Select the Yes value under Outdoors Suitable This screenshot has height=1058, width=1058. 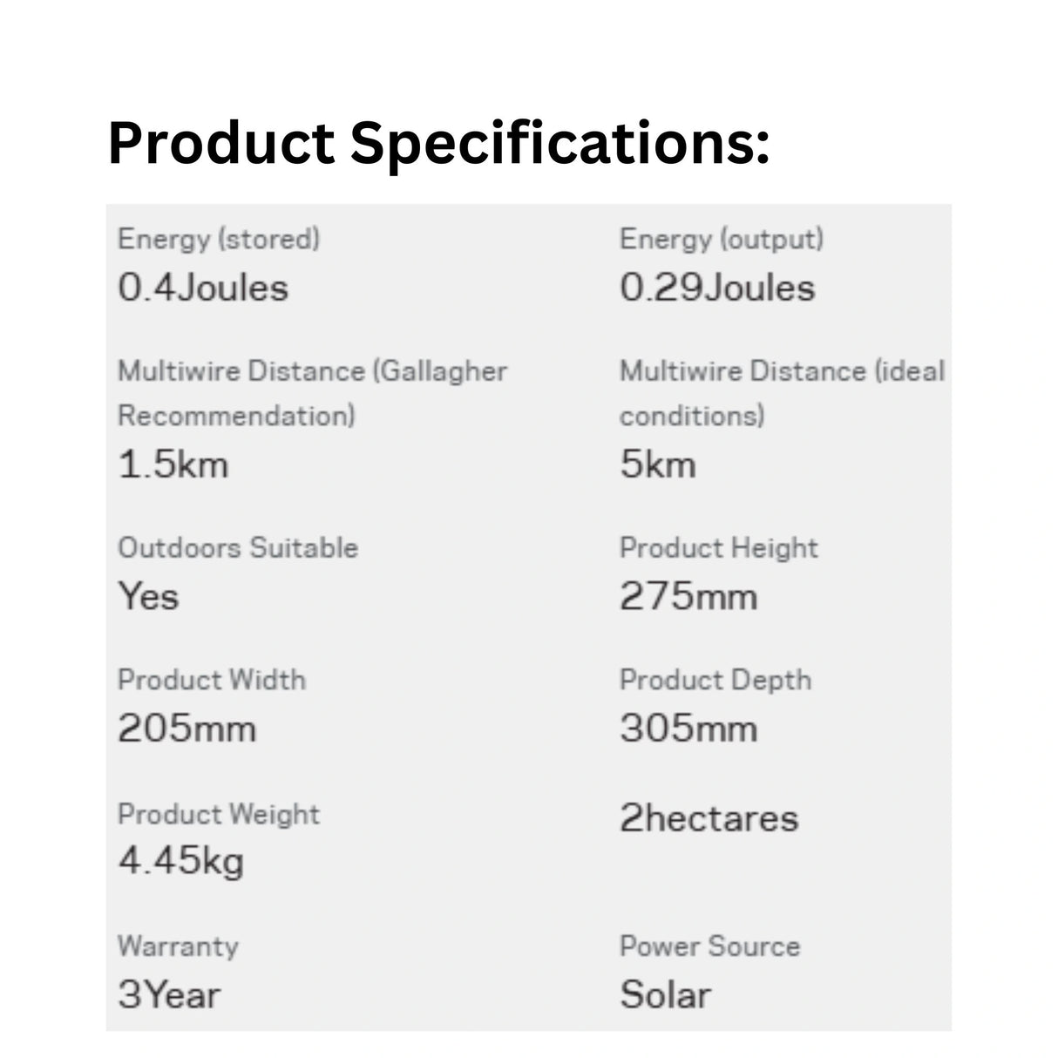pos(148,597)
